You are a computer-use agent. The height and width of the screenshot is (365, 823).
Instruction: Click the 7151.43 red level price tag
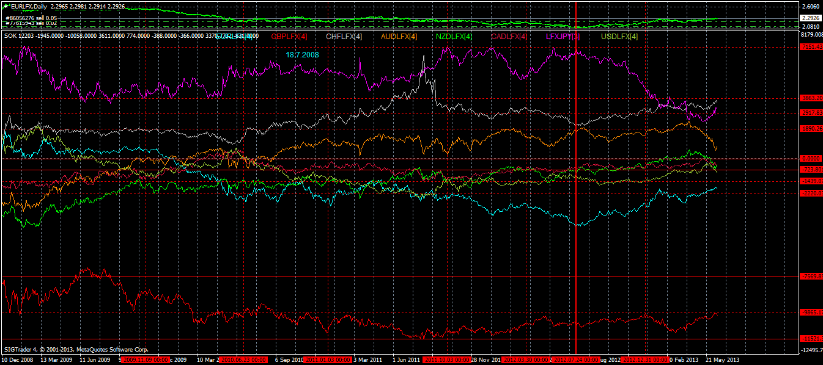[x=812, y=46]
